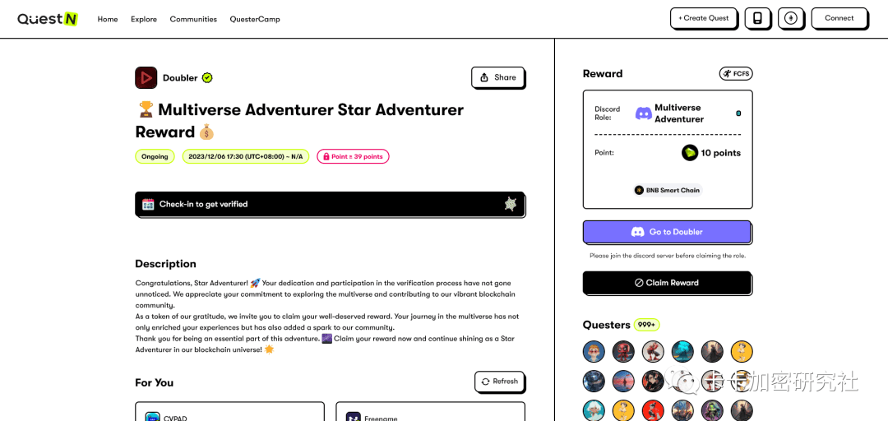Open the Communities menu item
The height and width of the screenshot is (421, 888).
(193, 19)
